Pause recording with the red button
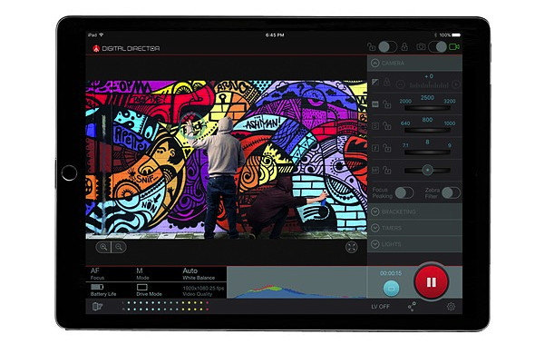Viewport: 535px width, 344px height. pyautogui.click(x=432, y=282)
